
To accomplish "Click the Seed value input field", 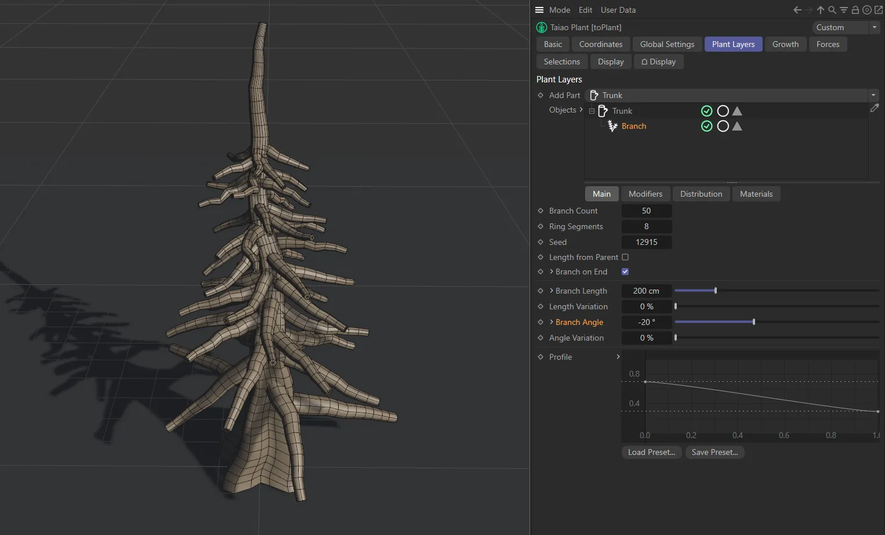I will click(x=647, y=242).
